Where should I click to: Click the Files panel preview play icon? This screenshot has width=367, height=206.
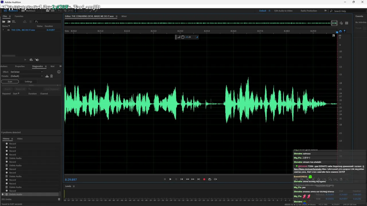25,60
